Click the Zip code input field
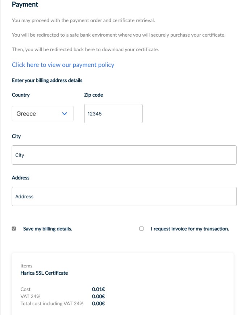 (x=113, y=114)
